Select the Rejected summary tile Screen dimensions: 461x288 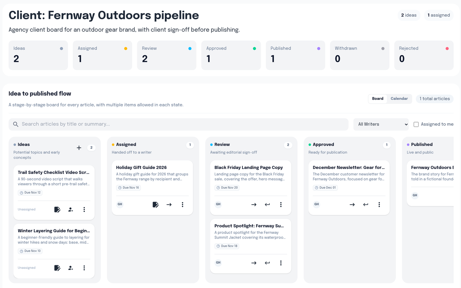coord(424,55)
